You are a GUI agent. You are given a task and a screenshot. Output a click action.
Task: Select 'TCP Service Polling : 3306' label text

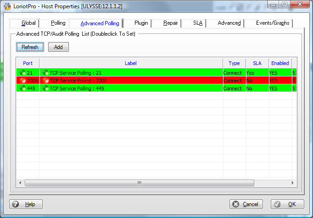(x=78, y=81)
